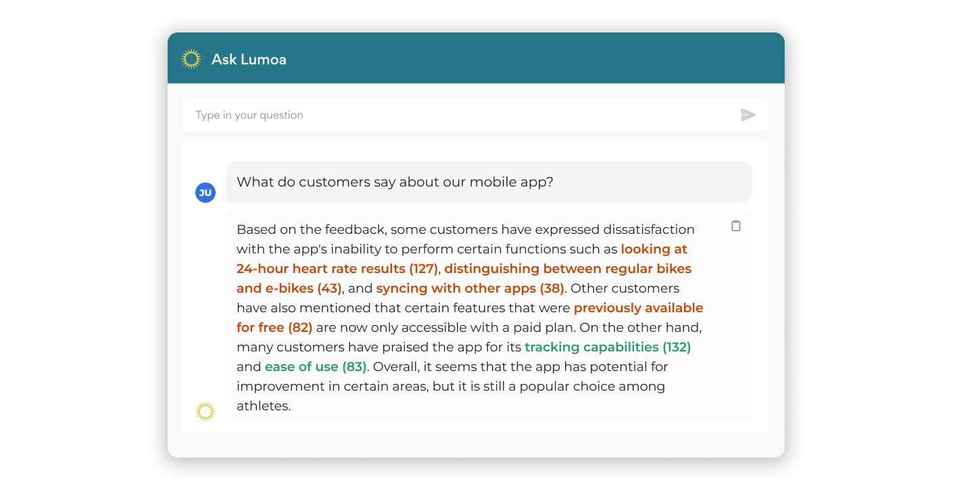Click the Lumoa sun logo in header
This screenshot has height=490, width=953.
click(192, 59)
